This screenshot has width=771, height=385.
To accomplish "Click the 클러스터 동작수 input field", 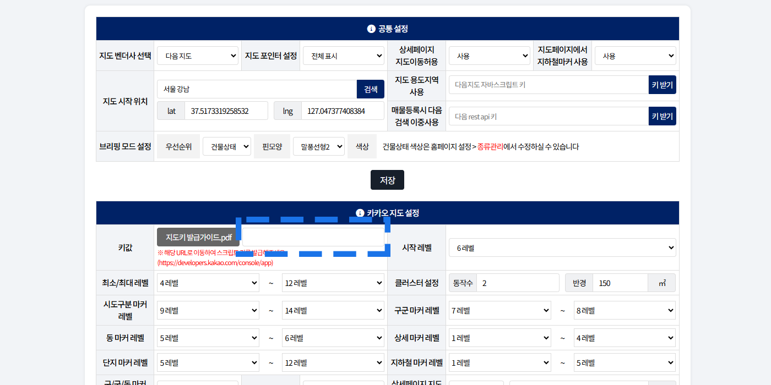I will pyautogui.click(x=517, y=283).
